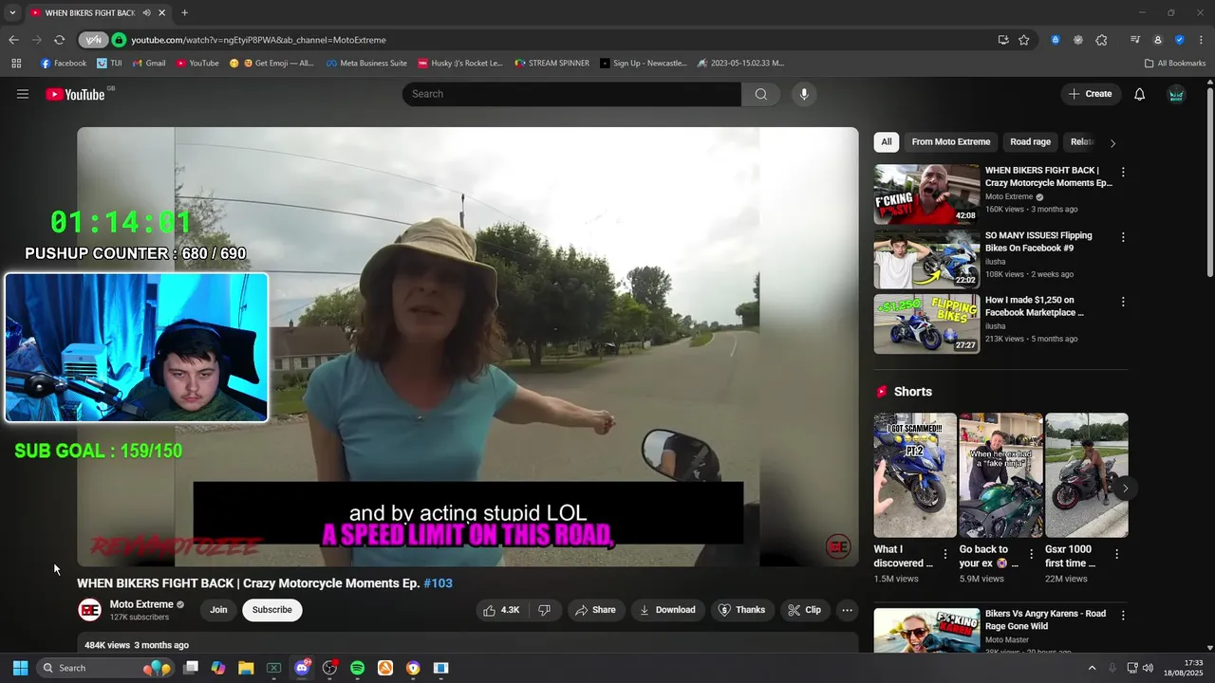Select 'Road rage' filter chip

pyautogui.click(x=1030, y=142)
